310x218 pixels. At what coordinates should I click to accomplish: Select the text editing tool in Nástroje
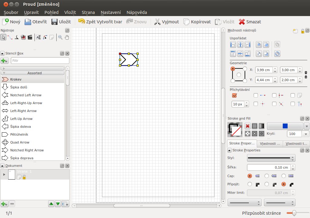click(x=38, y=37)
